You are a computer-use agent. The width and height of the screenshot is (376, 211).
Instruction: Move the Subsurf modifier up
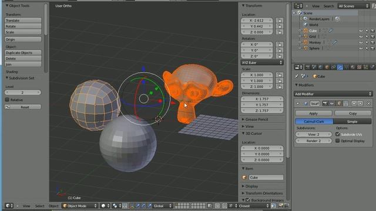click(354, 103)
